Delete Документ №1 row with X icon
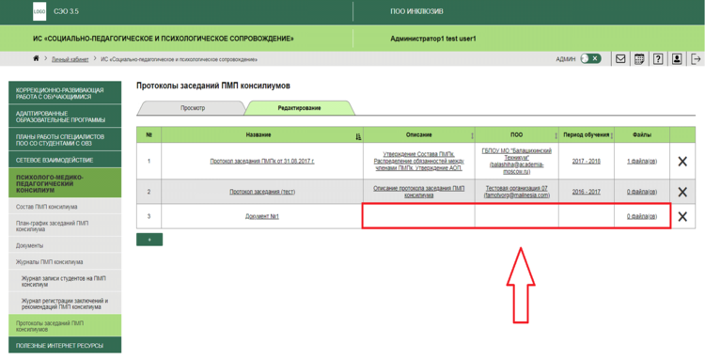The width and height of the screenshot is (705, 359). (x=682, y=216)
